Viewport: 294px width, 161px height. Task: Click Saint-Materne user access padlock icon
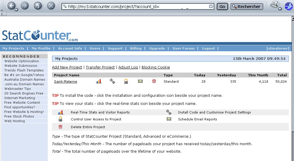[x=126, y=81]
